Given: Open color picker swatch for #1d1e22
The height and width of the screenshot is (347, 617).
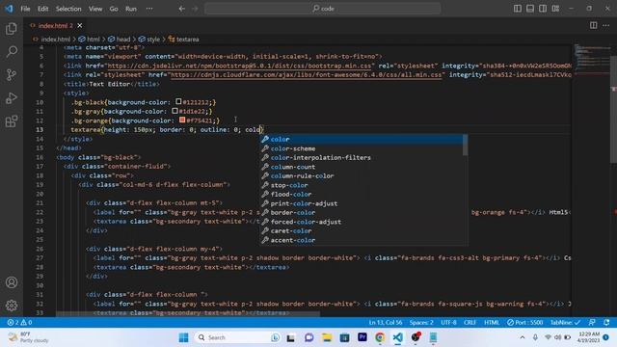Looking at the screenshot, I should 175,112.
